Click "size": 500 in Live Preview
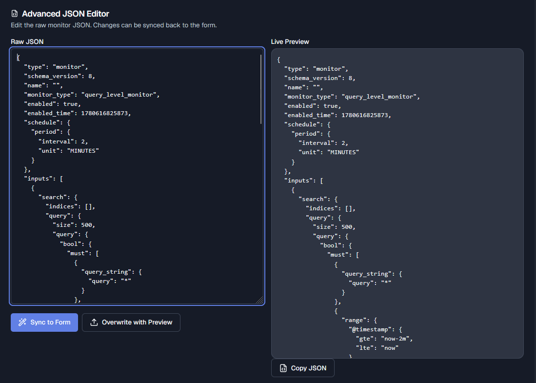This screenshot has width=536, height=383. click(x=334, y=227)
